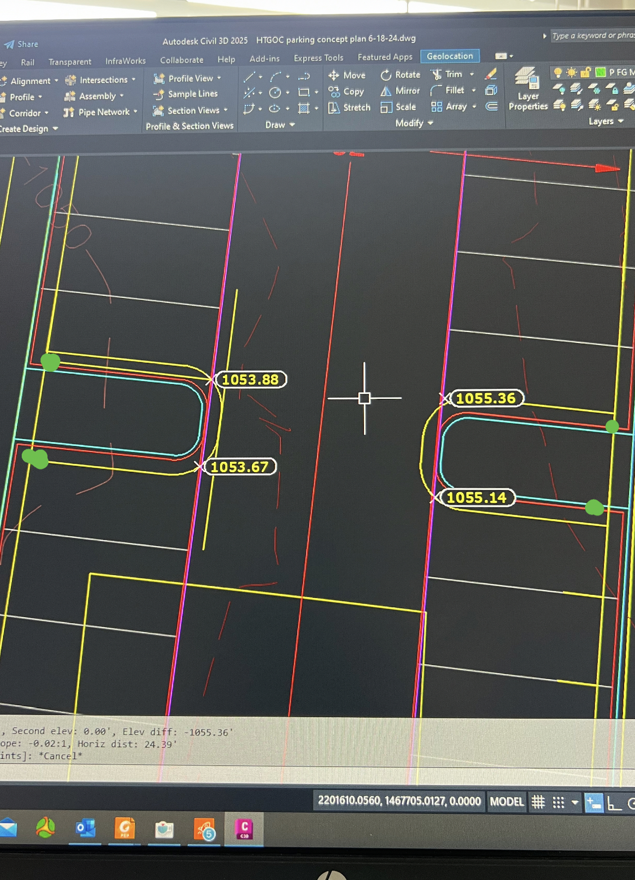This screenshot has width=635, height=880.
Task: Select the Copy tool
Action: tap(346, 92)
